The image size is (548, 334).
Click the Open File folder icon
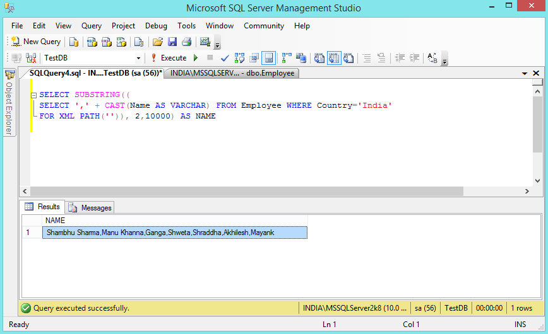pos(158,42)
